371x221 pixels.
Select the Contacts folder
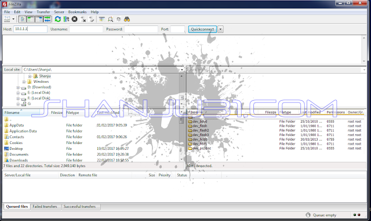pyautogui.click(x=17, y=137)
